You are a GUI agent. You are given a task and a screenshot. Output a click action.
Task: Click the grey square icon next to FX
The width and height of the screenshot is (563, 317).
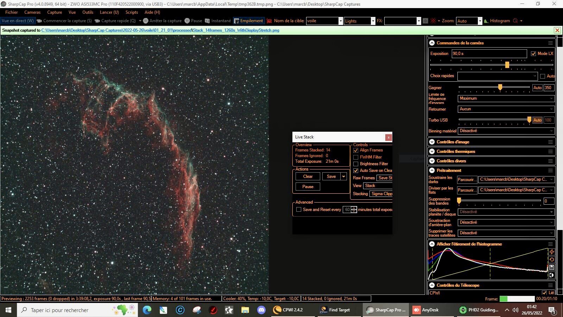click(425, 21)
